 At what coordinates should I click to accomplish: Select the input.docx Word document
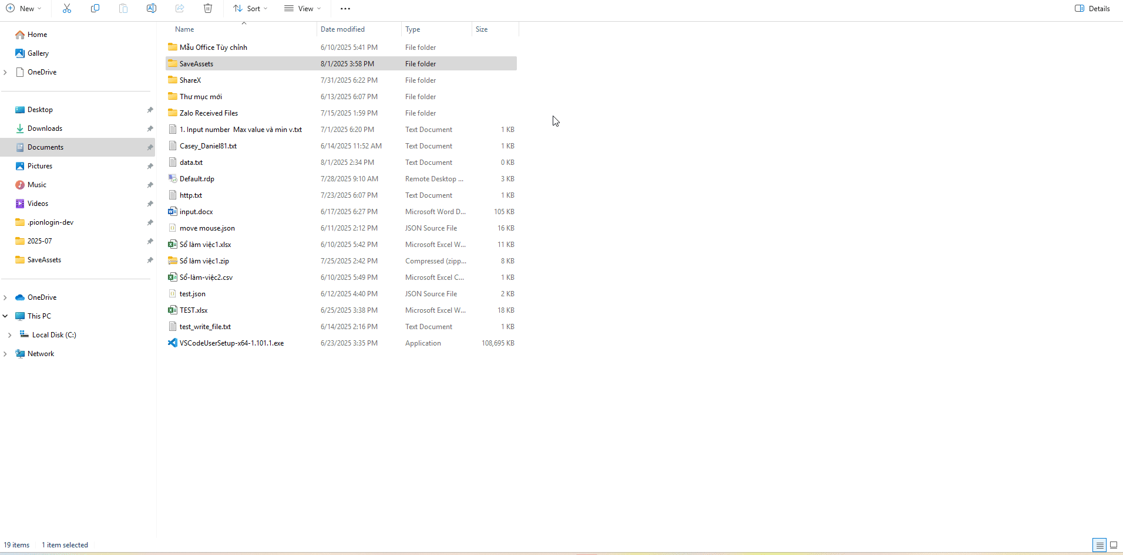tap(196, 212)
